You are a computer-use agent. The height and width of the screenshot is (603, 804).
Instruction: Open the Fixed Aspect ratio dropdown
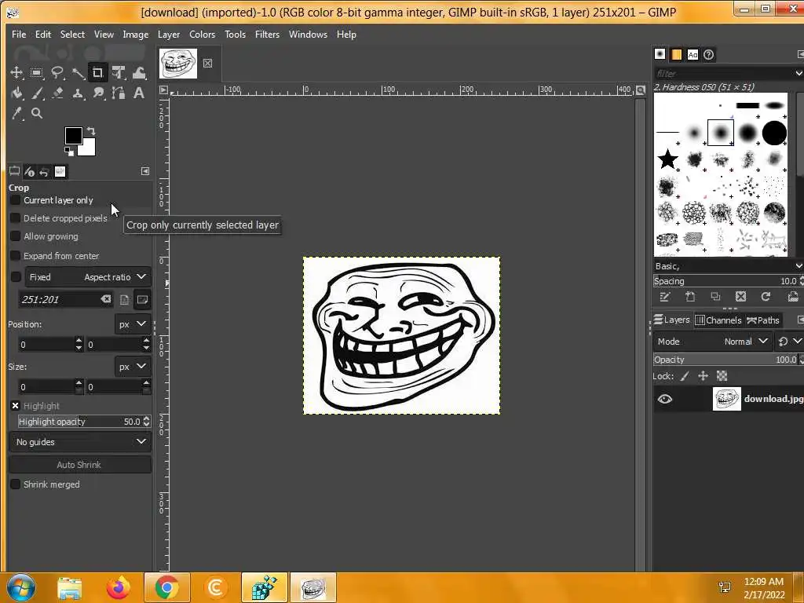(88, 277)
